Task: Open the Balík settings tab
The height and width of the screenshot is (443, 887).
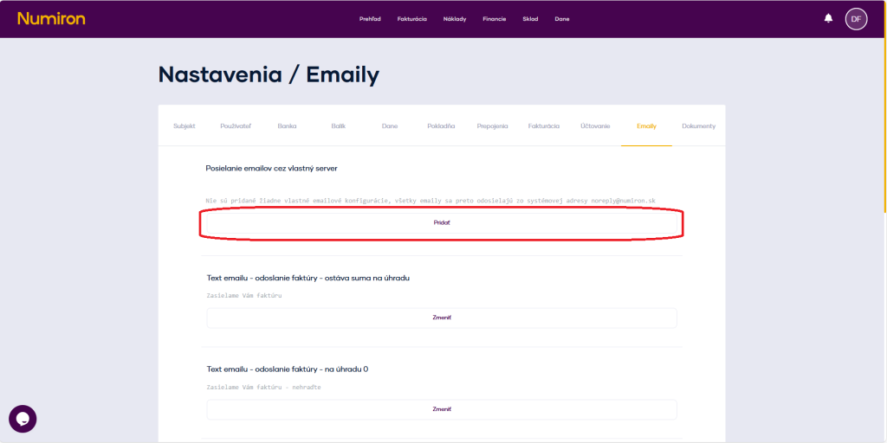Action: [x=338, y=126]
